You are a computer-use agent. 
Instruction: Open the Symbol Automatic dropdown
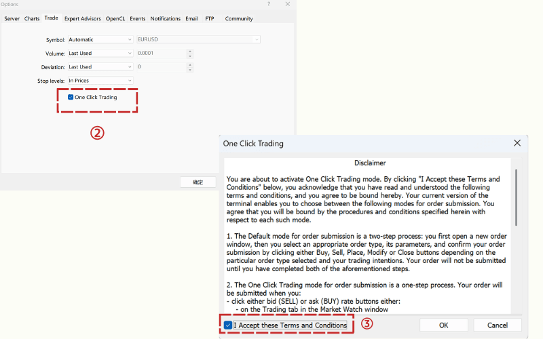click(100, 39)
